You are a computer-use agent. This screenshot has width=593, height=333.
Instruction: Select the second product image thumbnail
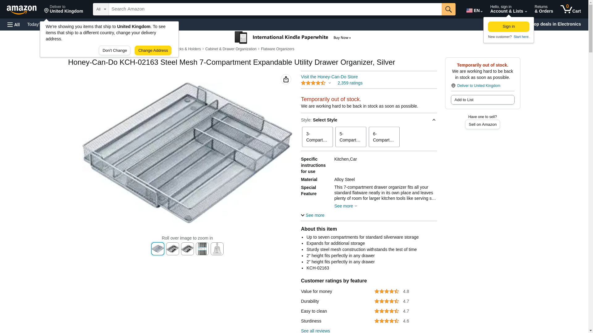(173, 249)
